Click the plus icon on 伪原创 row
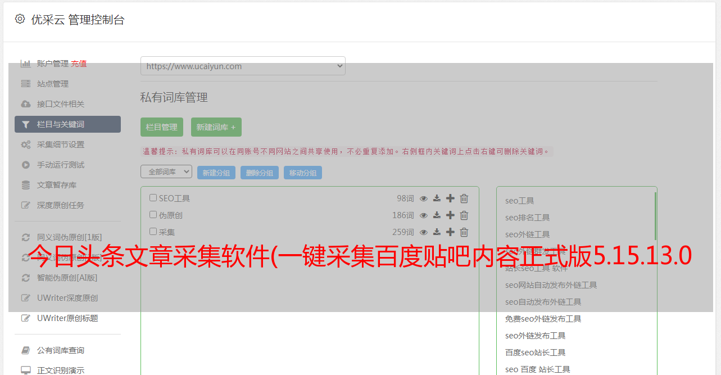Image resolution: width=721 pixels, height=375 pixels. coord(450,215)
